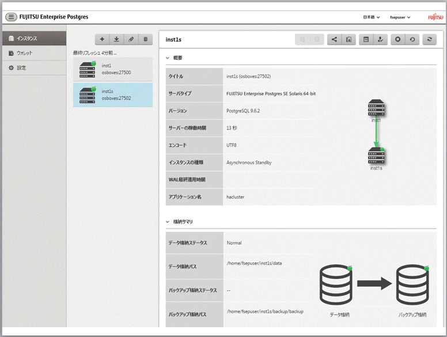
Task: Click the タイトル row label
Action: 176,77
